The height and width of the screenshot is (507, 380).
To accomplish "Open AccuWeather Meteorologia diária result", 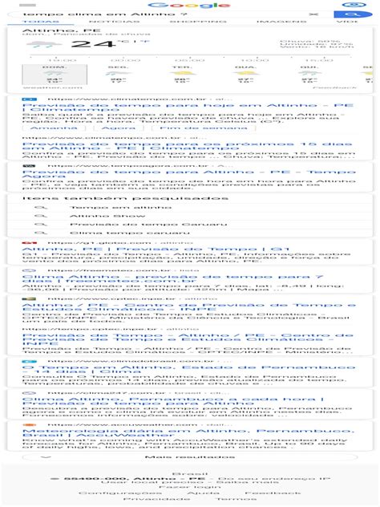I will pyautogui.click(x=188, y=433).
